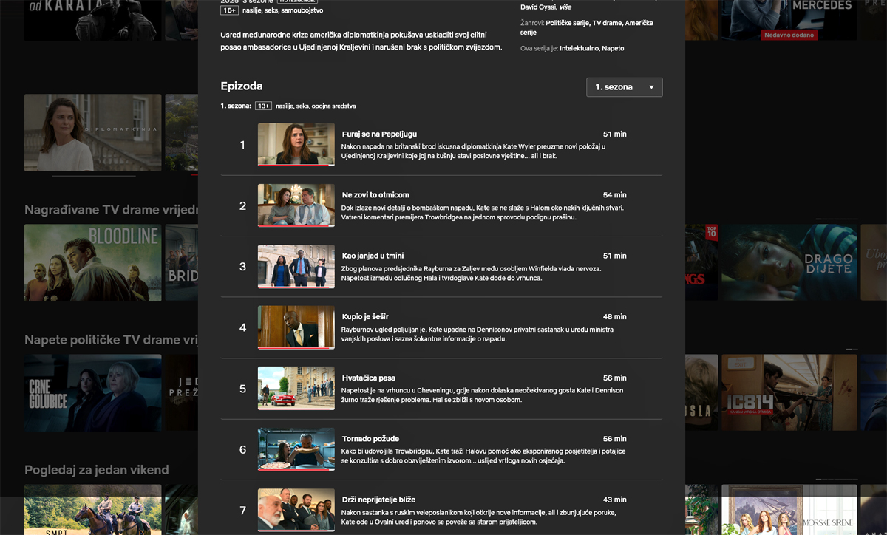Open Bloodline poster in background
Screen dimensions: 887x535
(92, 263)
